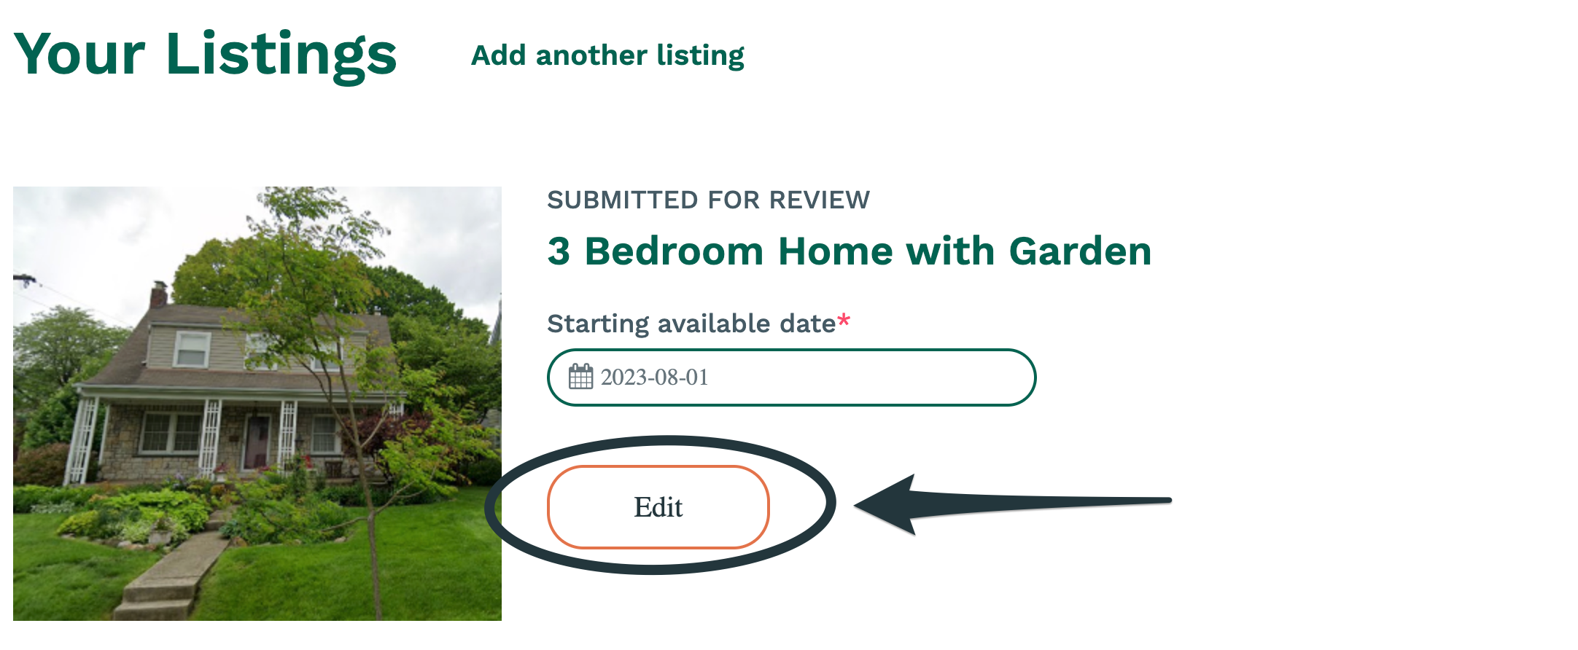This screenshot has height=650, width=1578.
Task: Click the upstairs dormer window in photo
Action: [193, 349]
